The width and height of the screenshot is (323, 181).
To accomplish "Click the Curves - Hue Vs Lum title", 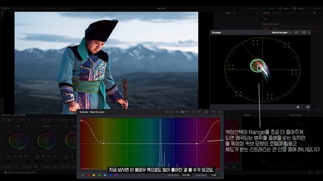I will tap(92, 112).
